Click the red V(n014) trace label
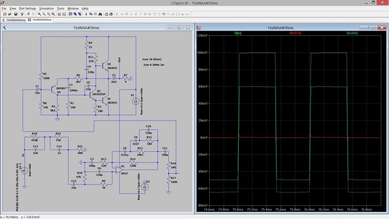 tap(294, 33)
